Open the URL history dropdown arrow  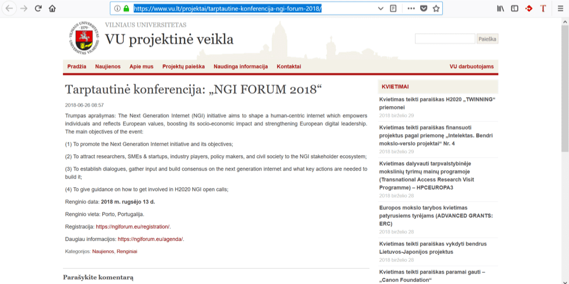coord(381,9)
